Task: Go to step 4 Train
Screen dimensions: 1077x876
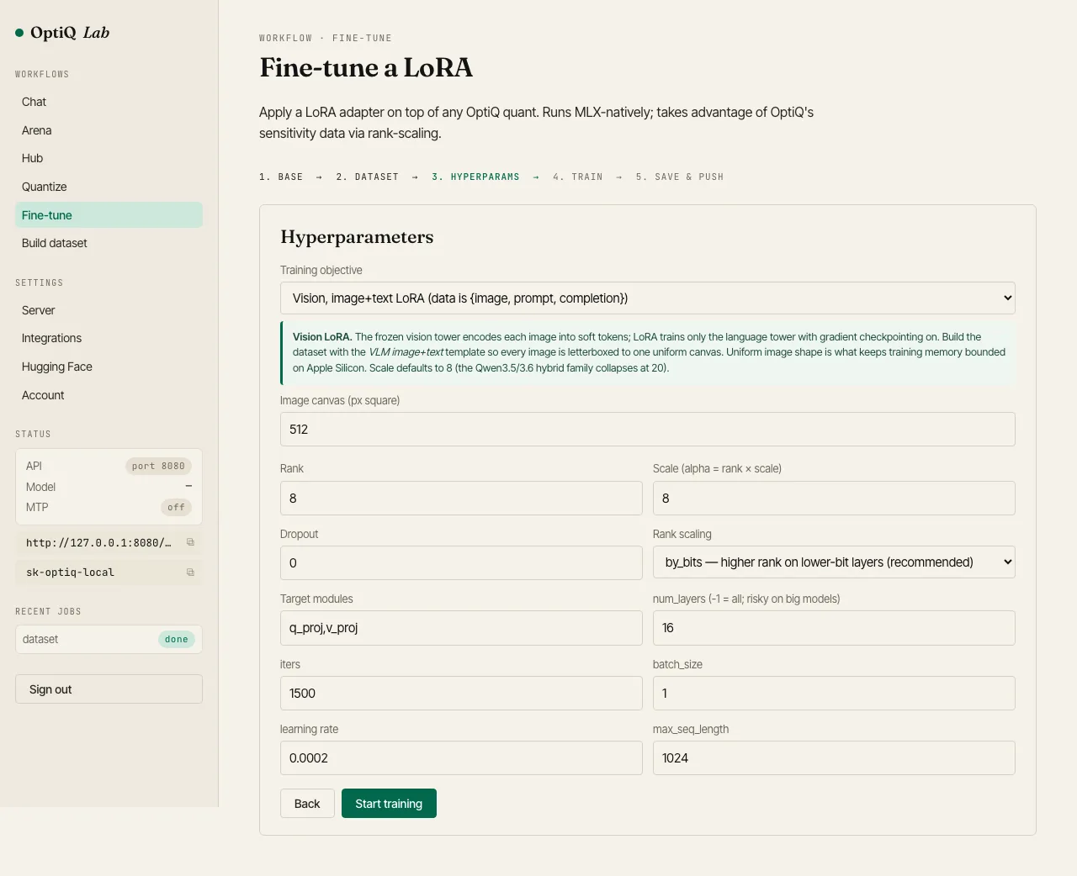Action: coord(578,177)
